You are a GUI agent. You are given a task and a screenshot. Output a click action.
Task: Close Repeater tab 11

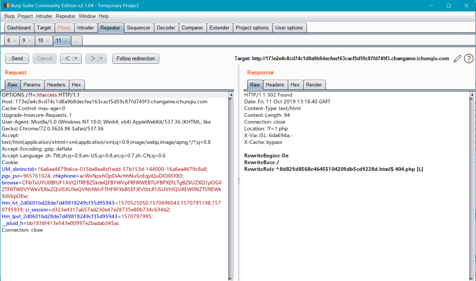[x=66, y=41]
